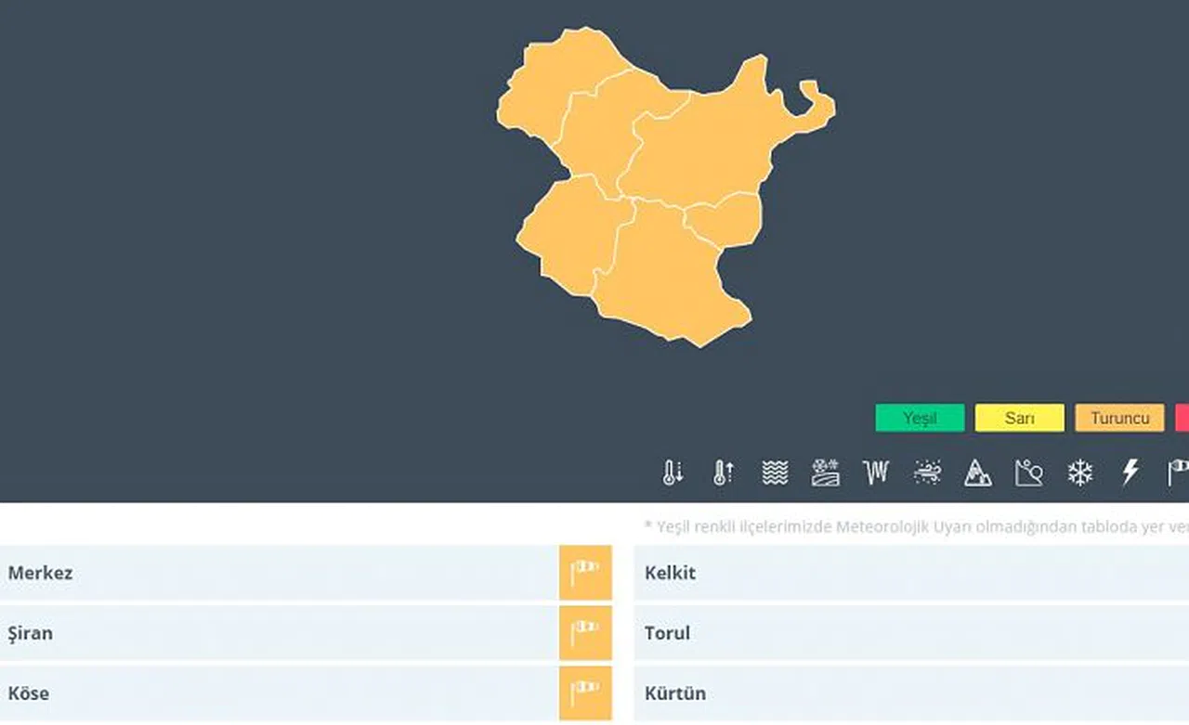This screenshot has width=1189, height=725.
Task: Select the snowflake warning icon
Action: (1079, 473)
